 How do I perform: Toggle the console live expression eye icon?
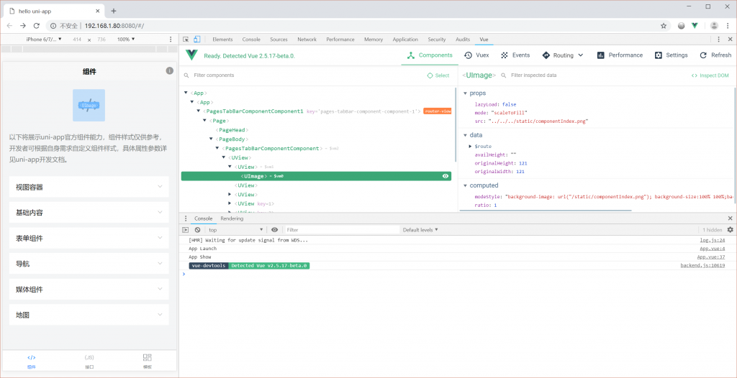pyautogui.click(x=274, y=230)
